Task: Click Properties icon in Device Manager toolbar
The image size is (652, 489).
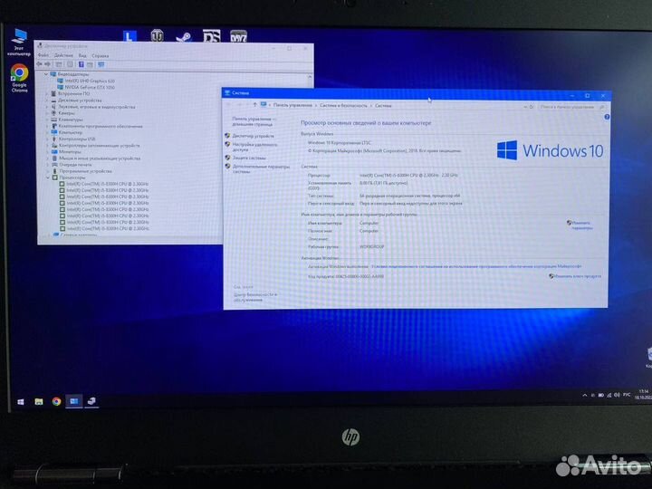Action: click(x=70, y=64)
